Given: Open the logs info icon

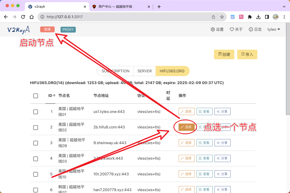Looking at the screenshot, I should [251, 29].
